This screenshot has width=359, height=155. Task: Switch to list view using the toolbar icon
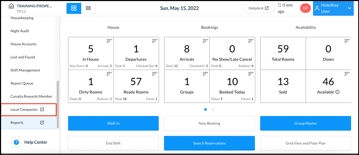point(88,8)
